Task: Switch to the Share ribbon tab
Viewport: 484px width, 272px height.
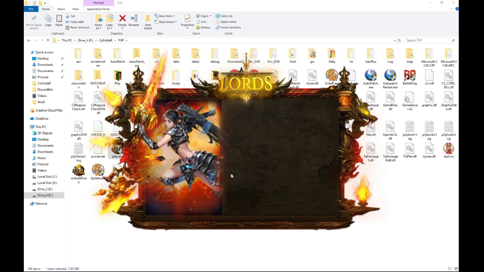Action: point(61,9)
